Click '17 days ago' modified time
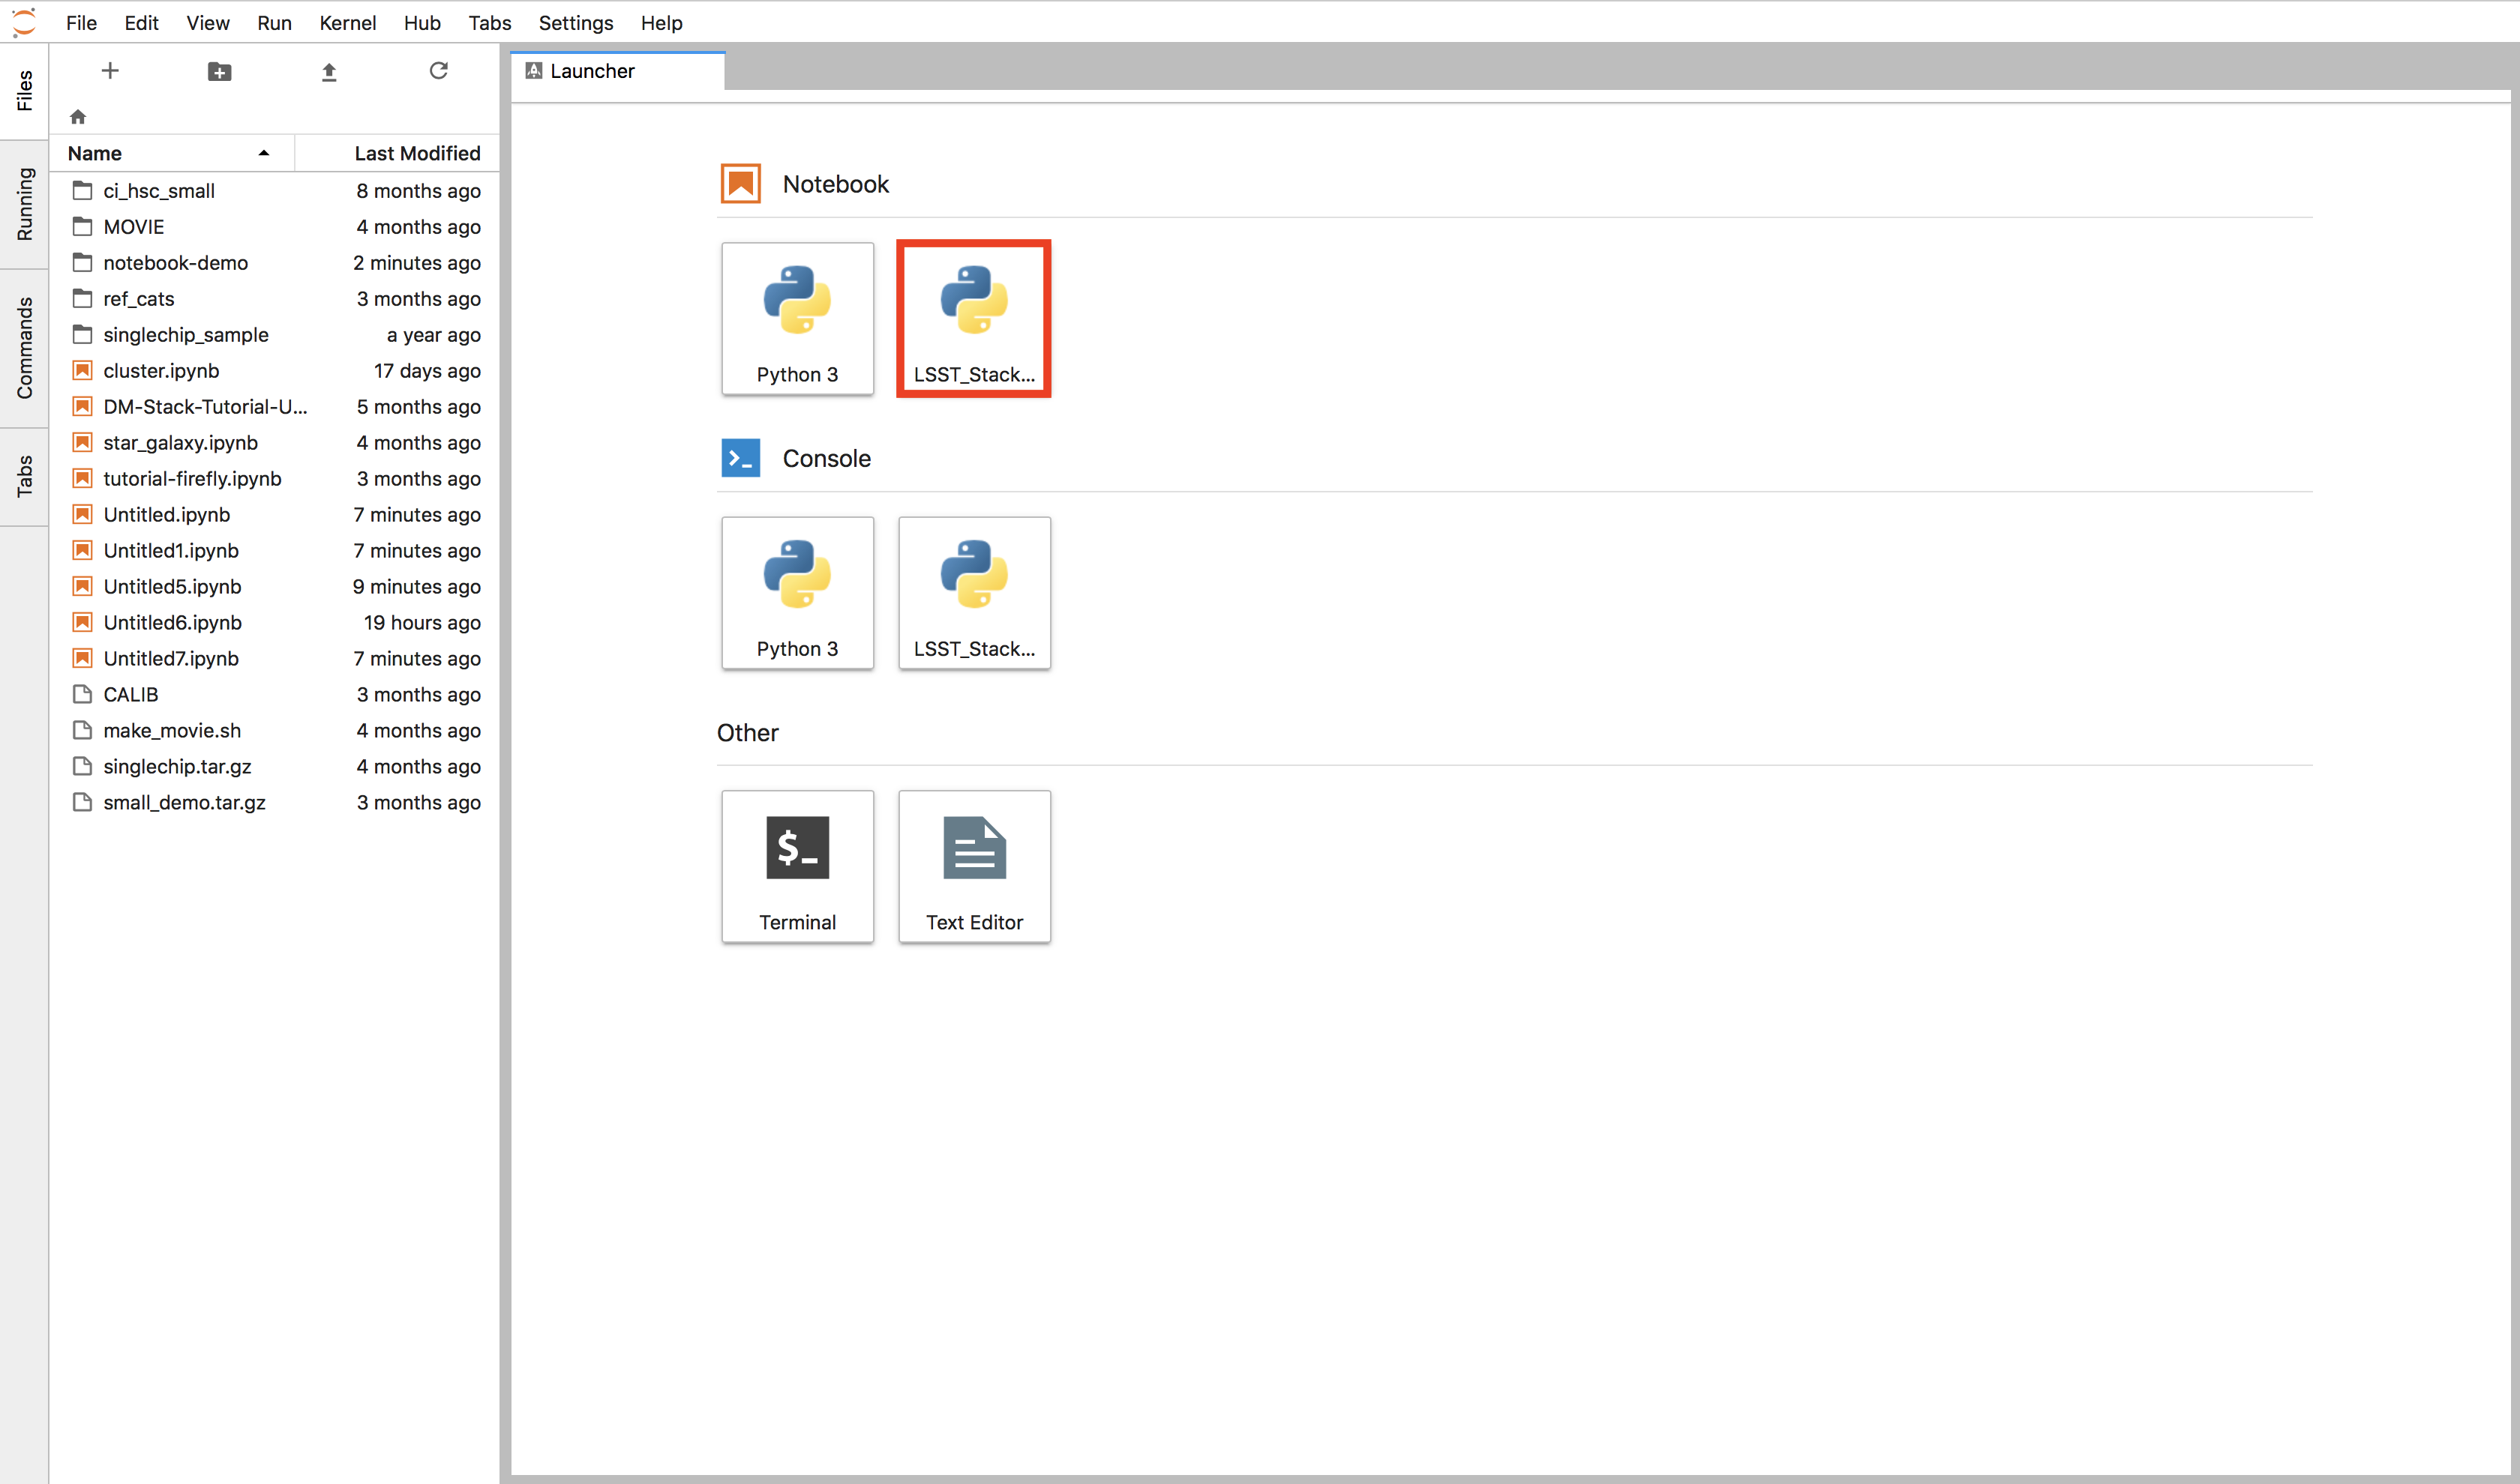The image size is (2520, 1484). coord(427,370)
